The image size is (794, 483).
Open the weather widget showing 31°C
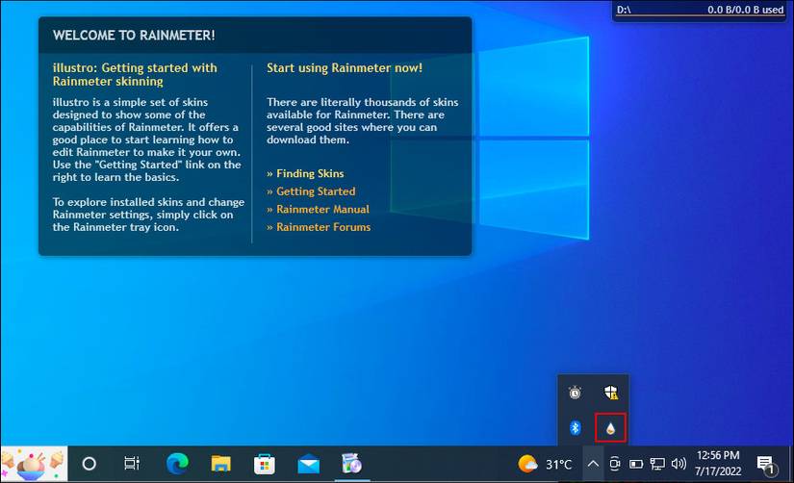point(545,464)
